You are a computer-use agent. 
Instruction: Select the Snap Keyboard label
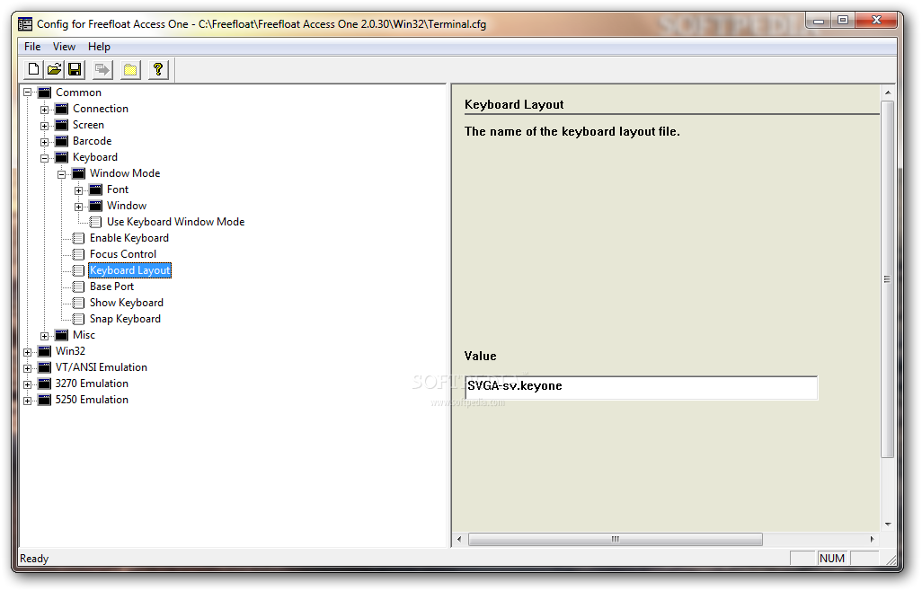click(125, 319)
